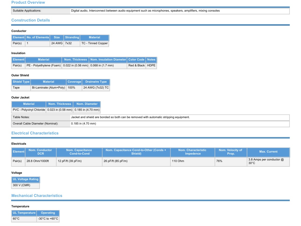Click the Stranding column header in Conductor table
This screenshot has height=226, width=301.
[x=72, y=38]
